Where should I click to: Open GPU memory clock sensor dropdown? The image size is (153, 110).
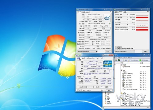(x=128, y=17)
